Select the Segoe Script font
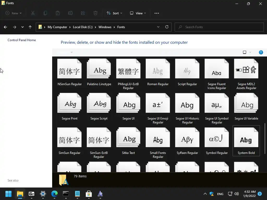Screen dimensions: 267x200 pos(99,107)
